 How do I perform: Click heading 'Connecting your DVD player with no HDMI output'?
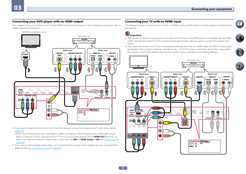coord(48,21)
